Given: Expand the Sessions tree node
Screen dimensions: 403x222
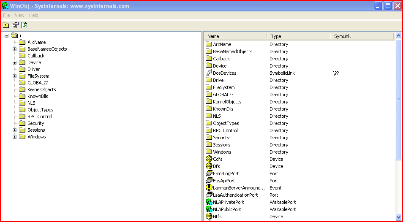Looking at the screenshot, I should (x=15, y=130).
